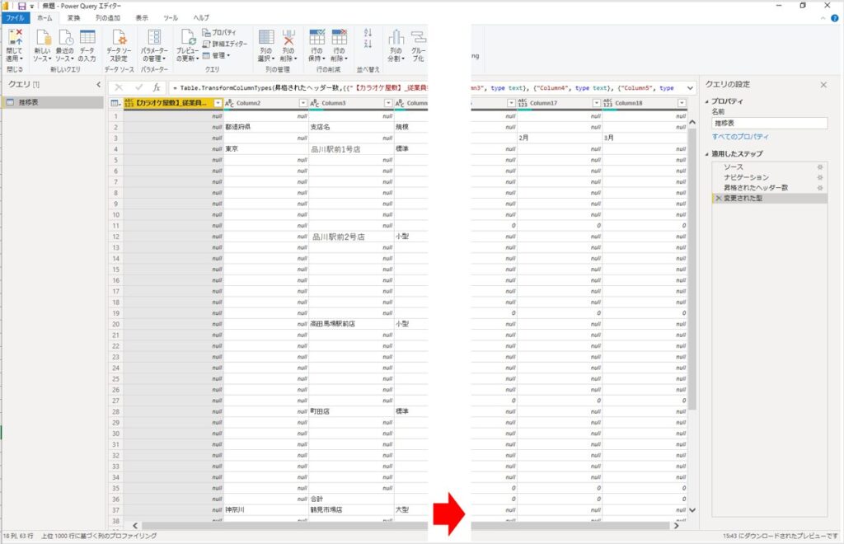
Task: Expand the formula bar with chevron
Action: click(x=689, y=87)
